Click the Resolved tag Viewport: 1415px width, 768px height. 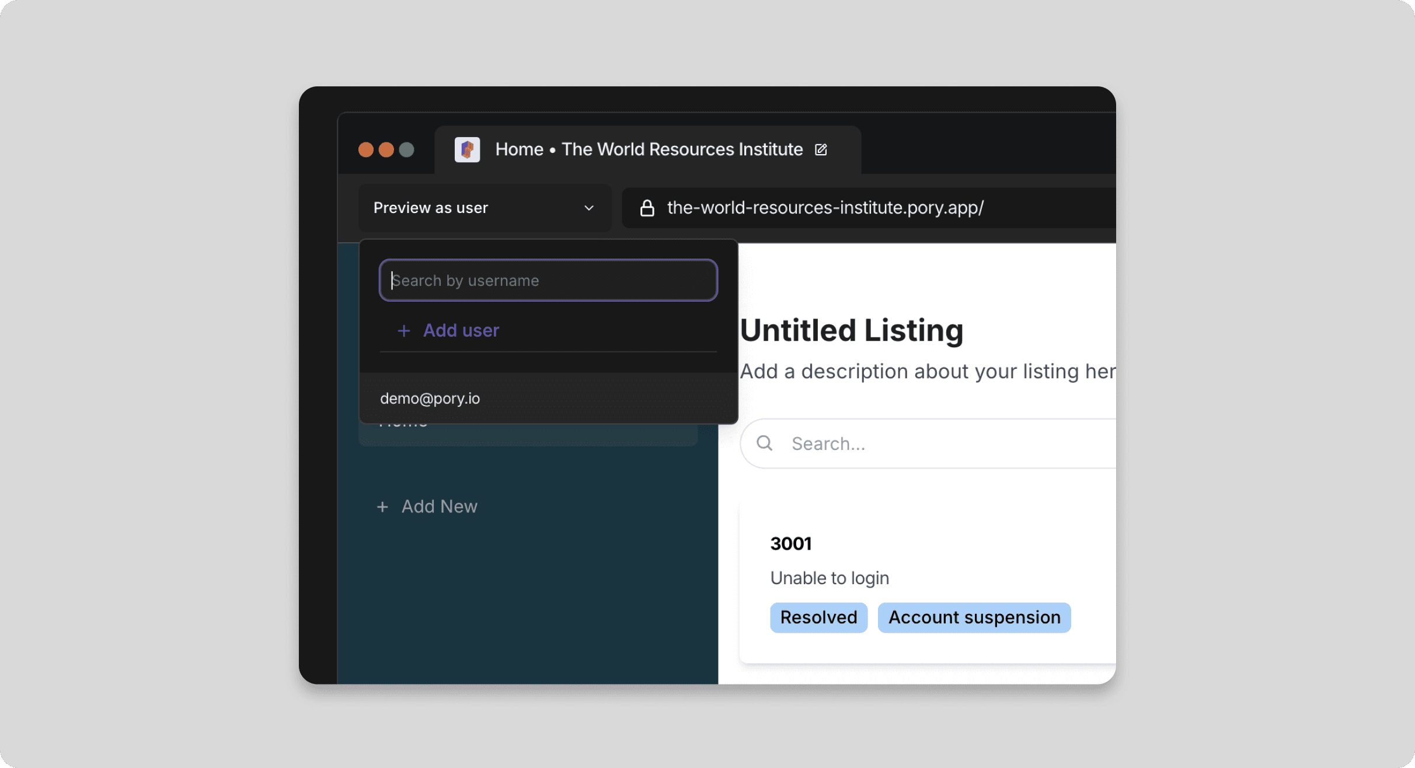pyautogui.click(x=818, y=617)
